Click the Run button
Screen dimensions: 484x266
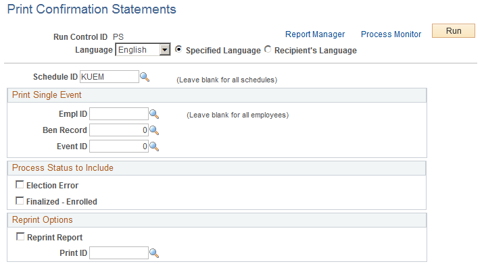click(x=454, y=31)
